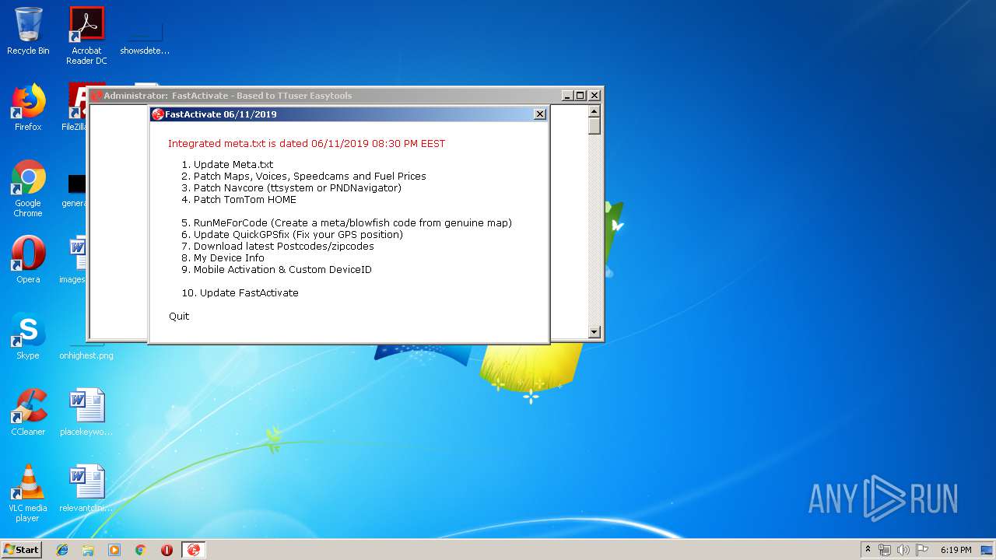Screen dimensions: 996x560
Task: Select option 1 Update Meta.txt
Action: [x=227, y=165]
